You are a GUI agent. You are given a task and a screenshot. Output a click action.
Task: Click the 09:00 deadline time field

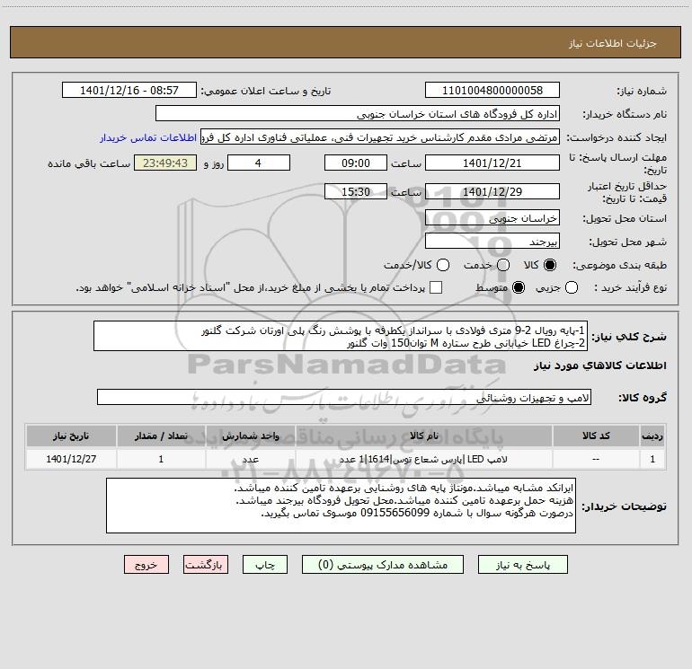356,163
